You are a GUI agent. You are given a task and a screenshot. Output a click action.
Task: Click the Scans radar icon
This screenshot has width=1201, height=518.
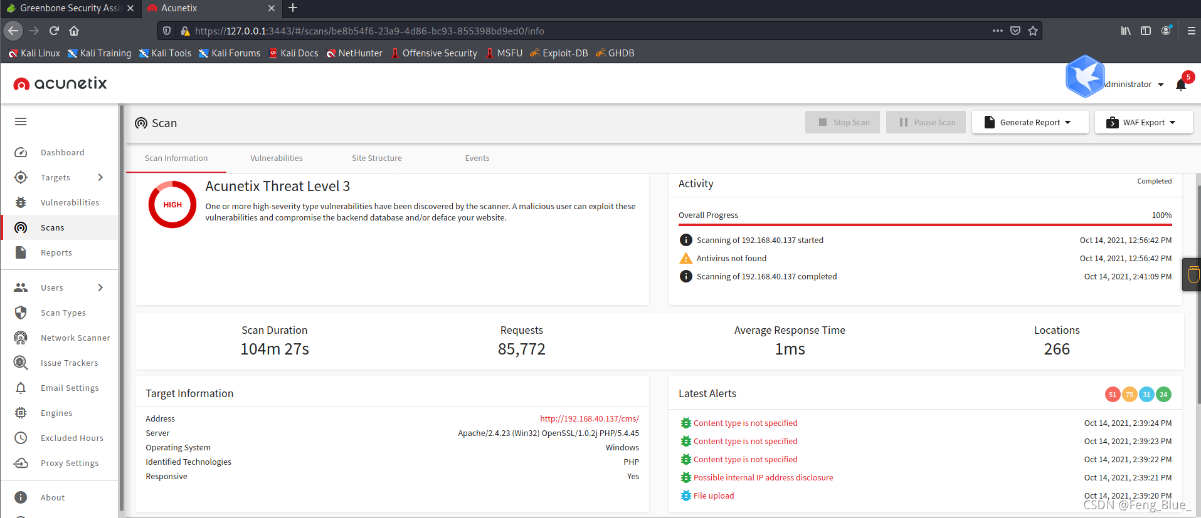pyautogui.click(x=21, y=227)
